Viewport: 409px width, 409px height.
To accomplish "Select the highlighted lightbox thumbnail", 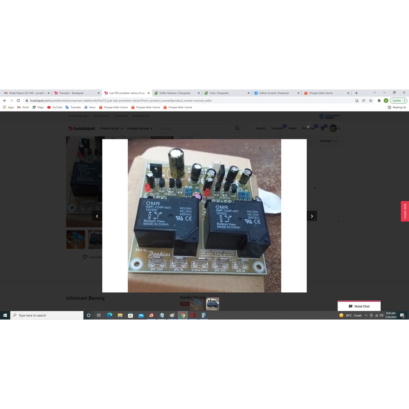I will point(212,304).
